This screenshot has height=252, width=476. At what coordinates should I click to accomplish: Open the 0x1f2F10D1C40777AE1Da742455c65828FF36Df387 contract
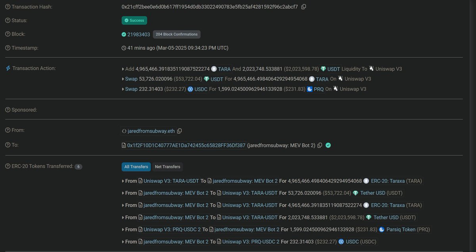click(186, 145)
